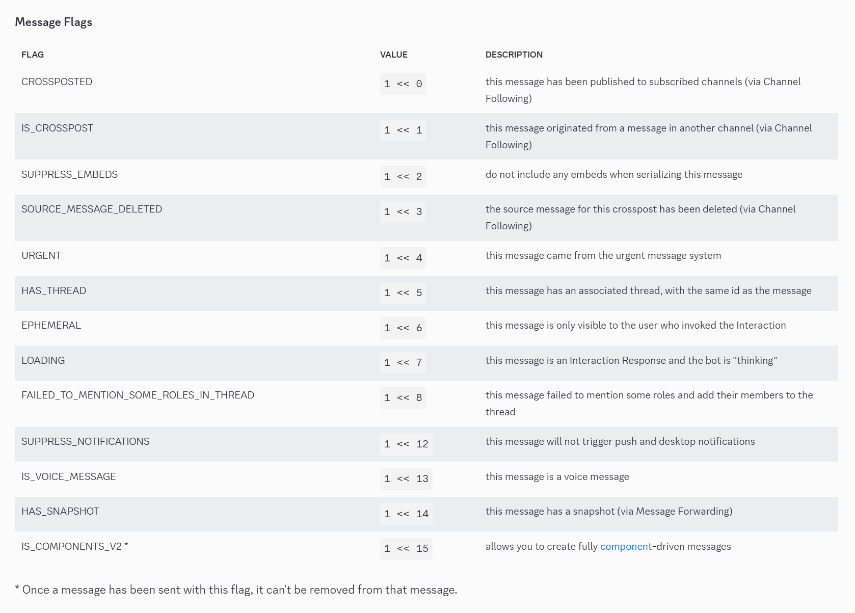The width and height of the screenshot is (855, 613).
Task: Click the IS_CROSSPOST flag name
Action: coord(57,128)
